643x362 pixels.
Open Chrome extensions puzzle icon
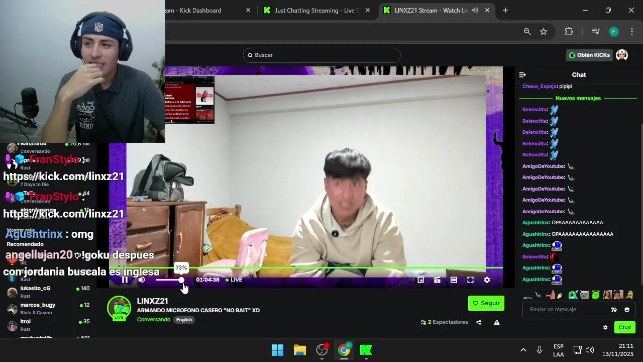569,32
